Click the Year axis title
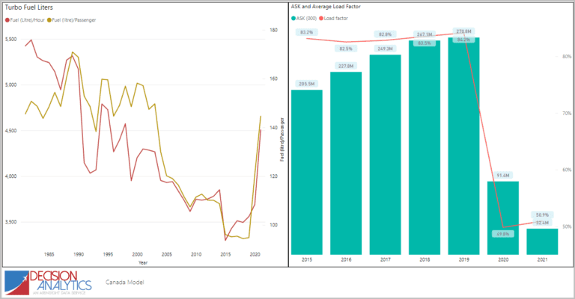This screenshot has height=299, width=575. pyautogui.click(x=143, y=262)
